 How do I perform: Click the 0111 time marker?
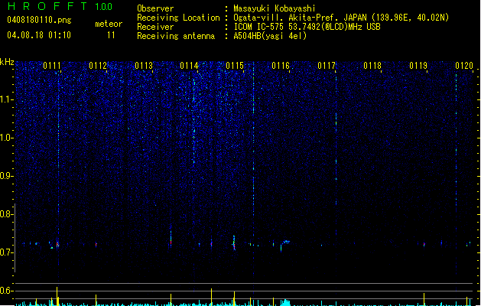pos(52,66)
